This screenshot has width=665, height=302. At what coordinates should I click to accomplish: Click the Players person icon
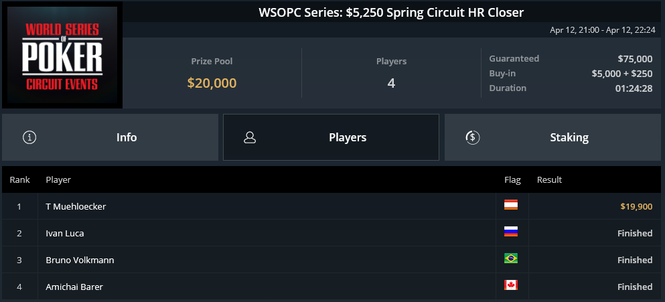tap(250, 137)
